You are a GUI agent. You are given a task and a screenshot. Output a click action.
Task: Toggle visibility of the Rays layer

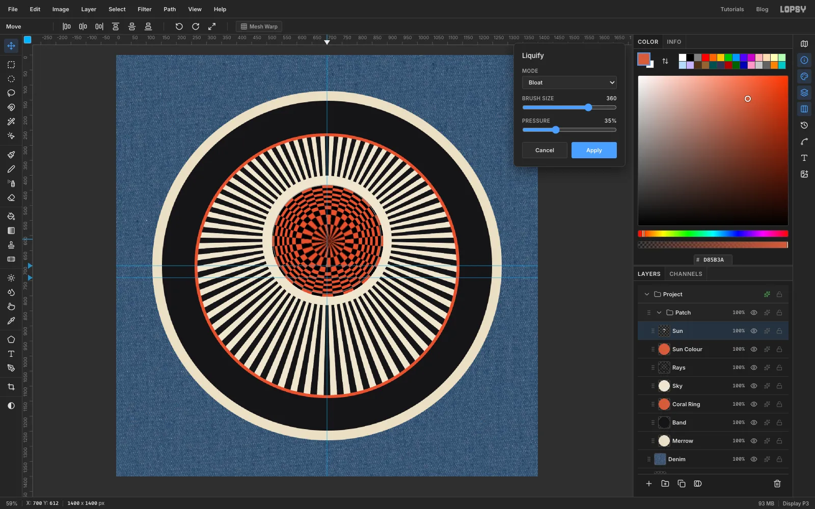tap(754, 367)
